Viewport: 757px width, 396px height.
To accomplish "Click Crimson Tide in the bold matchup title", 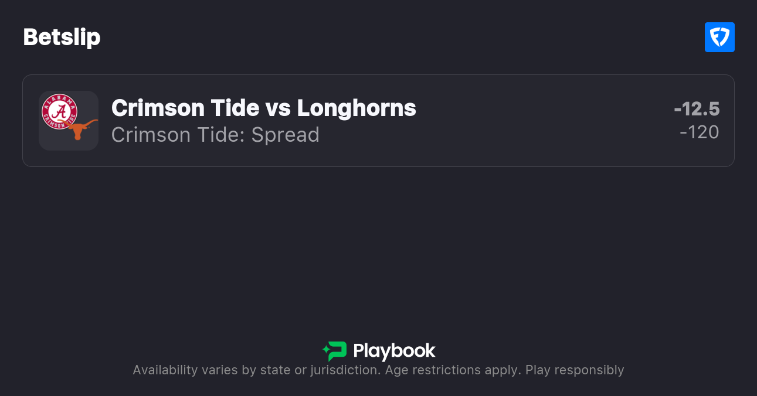I will click(x=185, y=108).
